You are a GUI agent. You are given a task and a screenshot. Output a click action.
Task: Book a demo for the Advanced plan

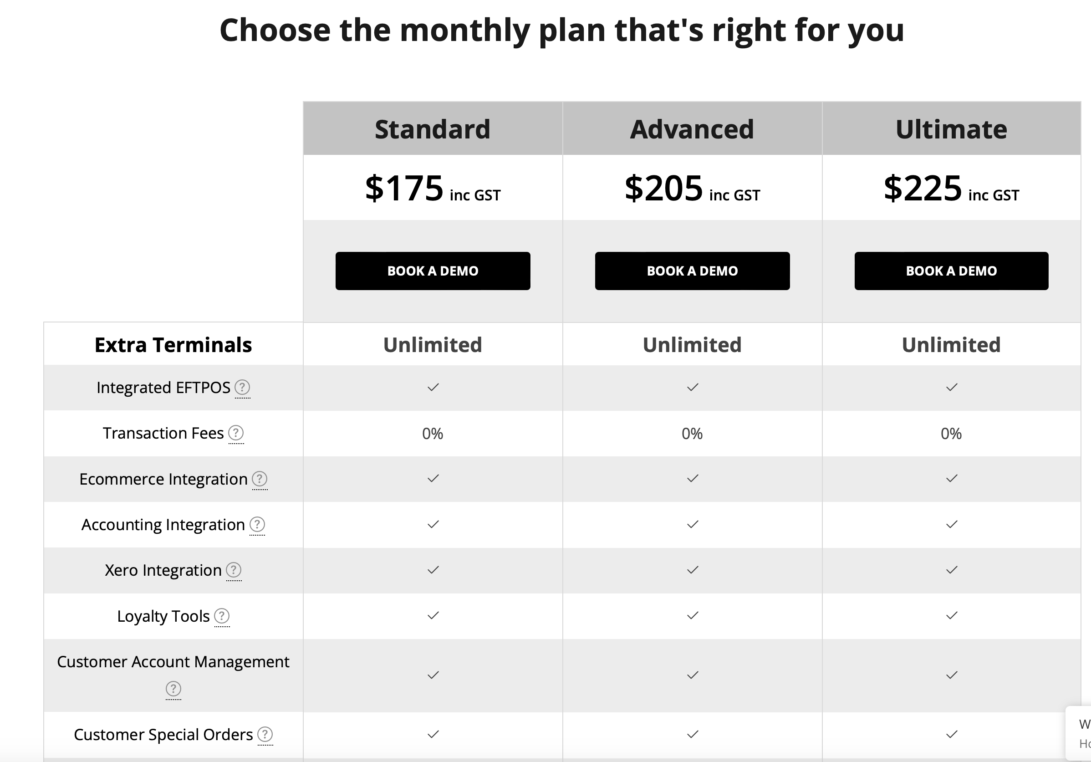pyautogui.click(x=692, y=271)
